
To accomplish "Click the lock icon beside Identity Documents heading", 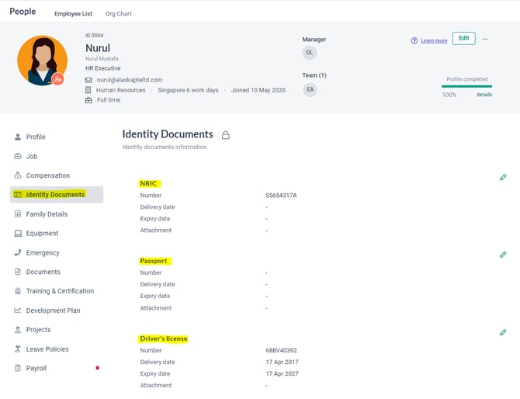I will click(x=226, y=135).
